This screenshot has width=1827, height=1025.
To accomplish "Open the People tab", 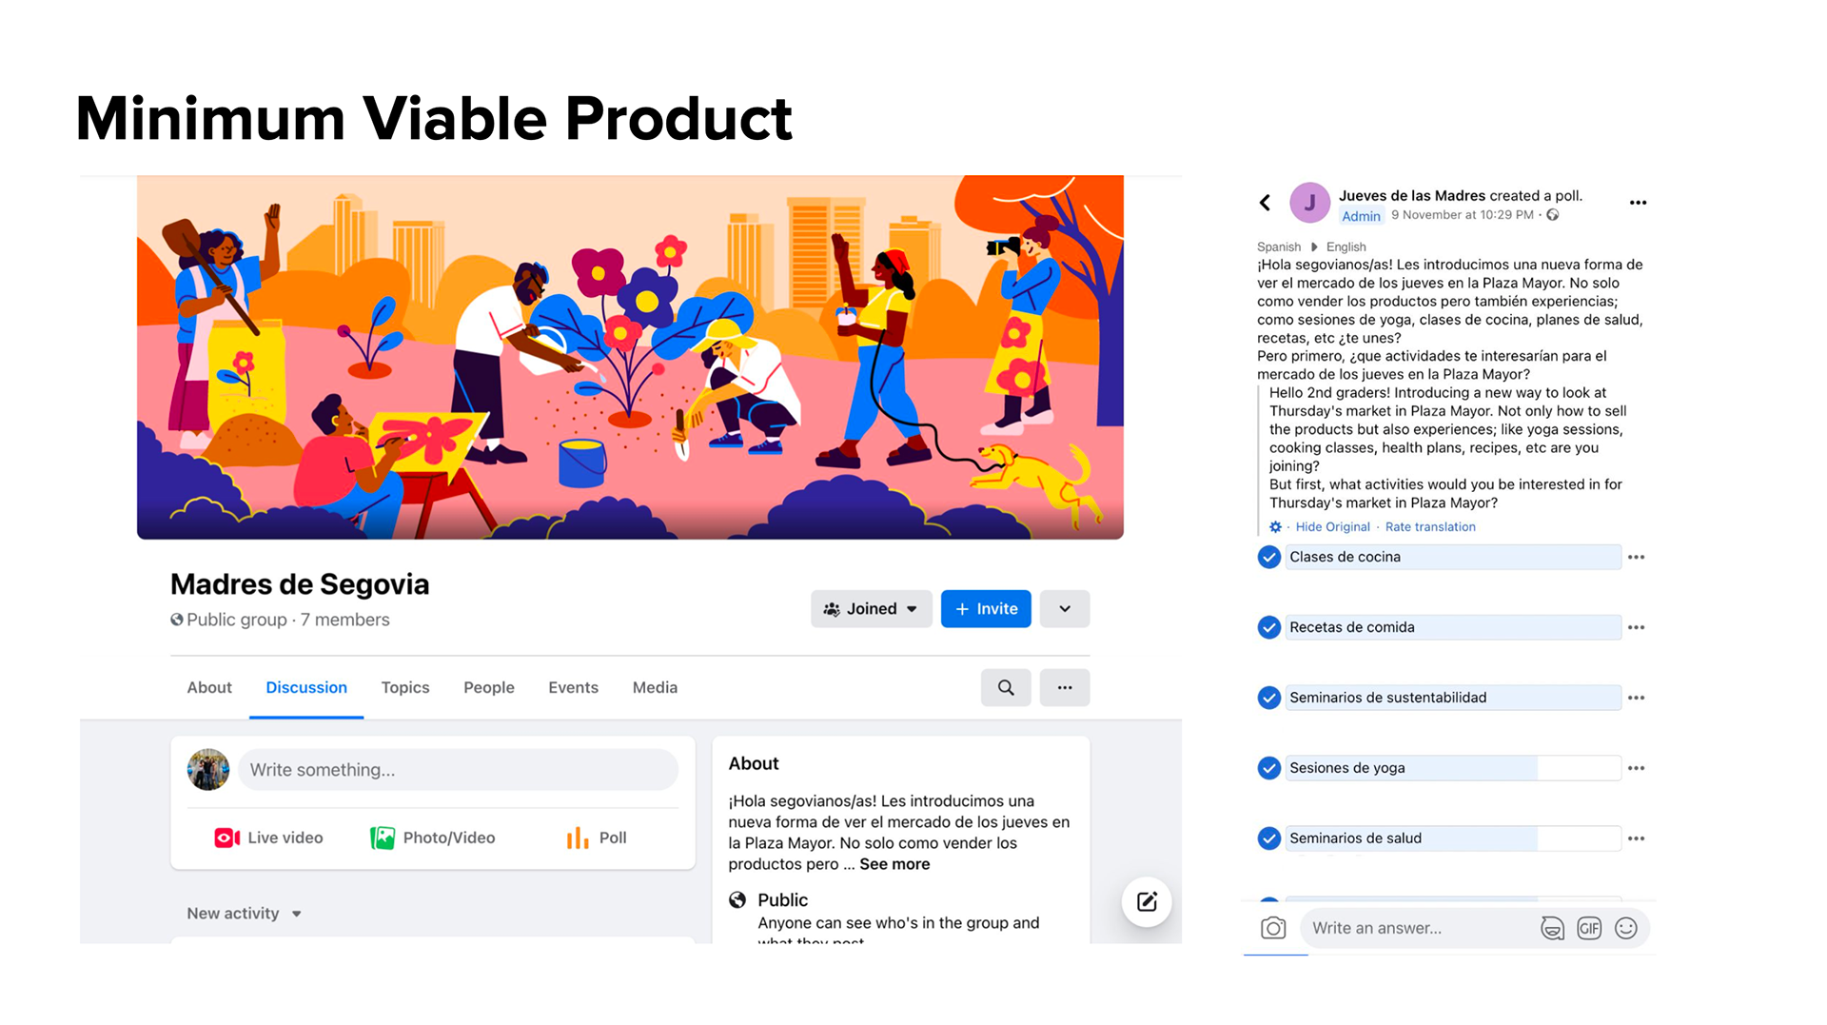I will (488, 687).
